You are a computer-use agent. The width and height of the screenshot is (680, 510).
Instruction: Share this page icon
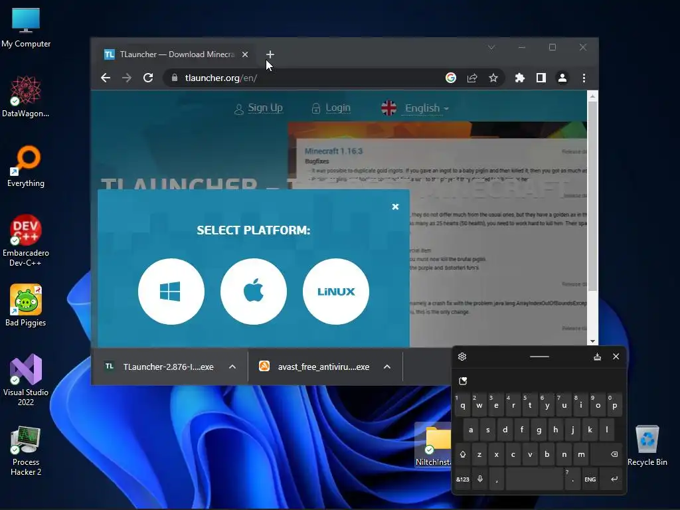(472, 78)
